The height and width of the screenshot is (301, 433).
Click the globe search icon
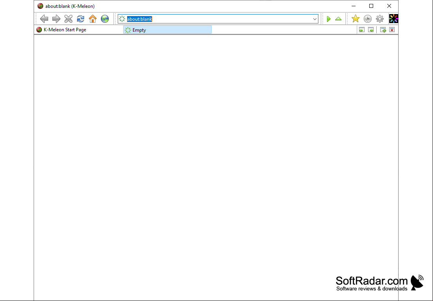[105, 19]
